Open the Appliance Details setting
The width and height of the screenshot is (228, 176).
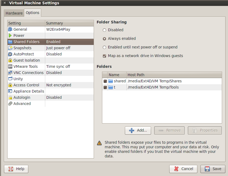coord(51,91)
